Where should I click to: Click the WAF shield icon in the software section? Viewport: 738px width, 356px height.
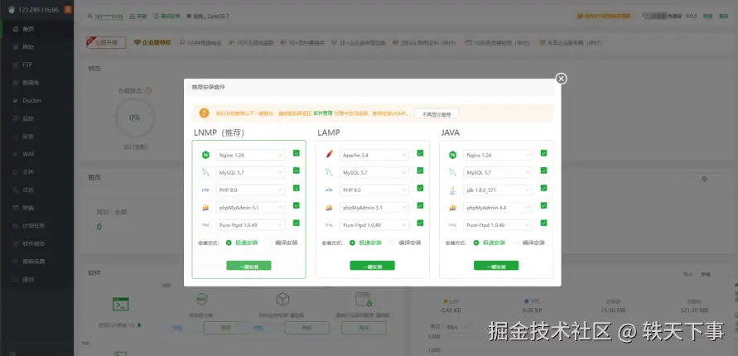pyautogui.click(x=202, y=299)
